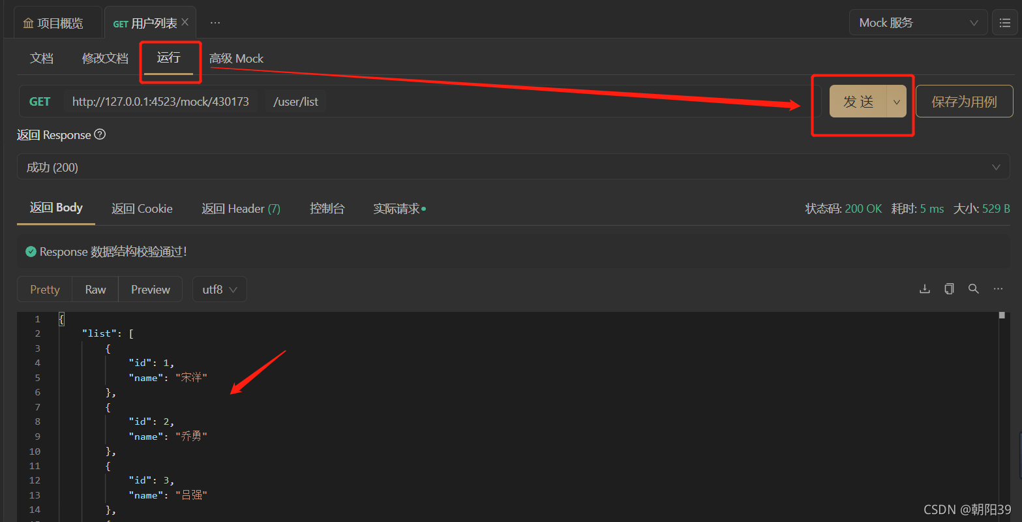Click the Response help question-mark icon
This screenshot has width=1022, height=522.
(x=100, y=135)
